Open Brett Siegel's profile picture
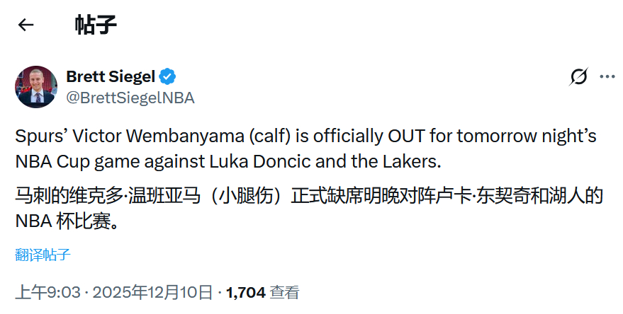Screen dimensions: 623x314 [x=36, y=87]
